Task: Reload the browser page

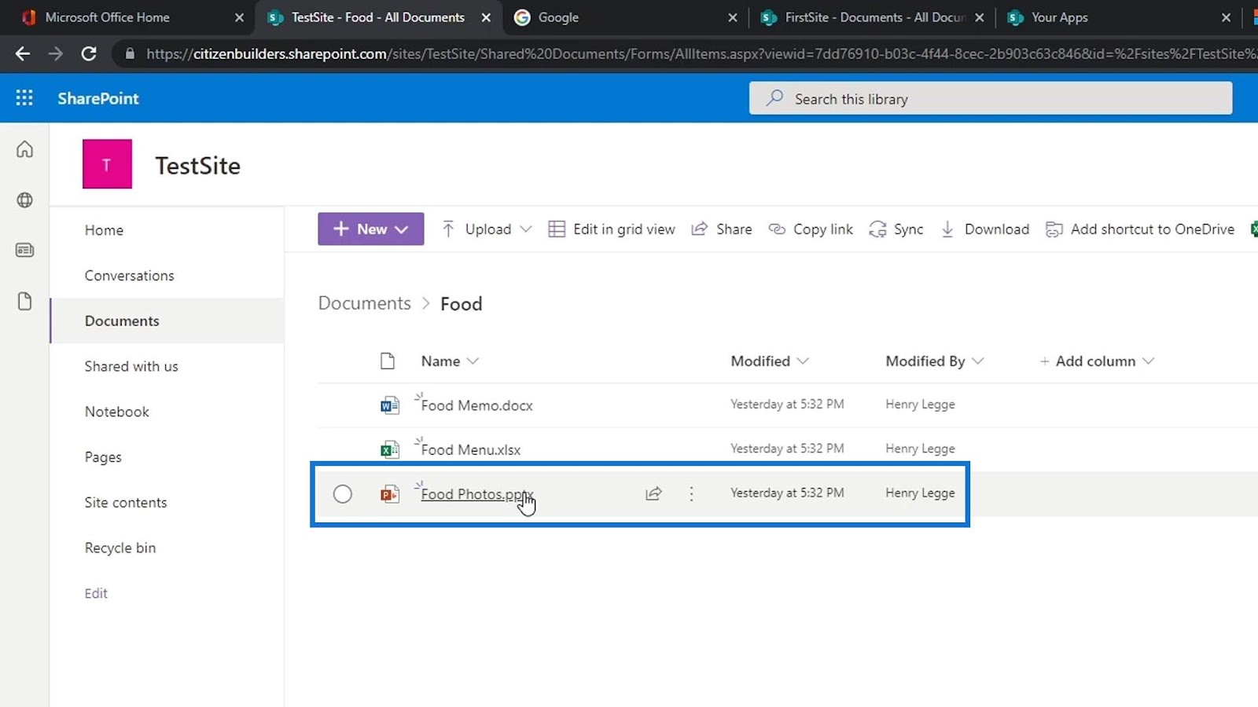Action: click(89, 53)
